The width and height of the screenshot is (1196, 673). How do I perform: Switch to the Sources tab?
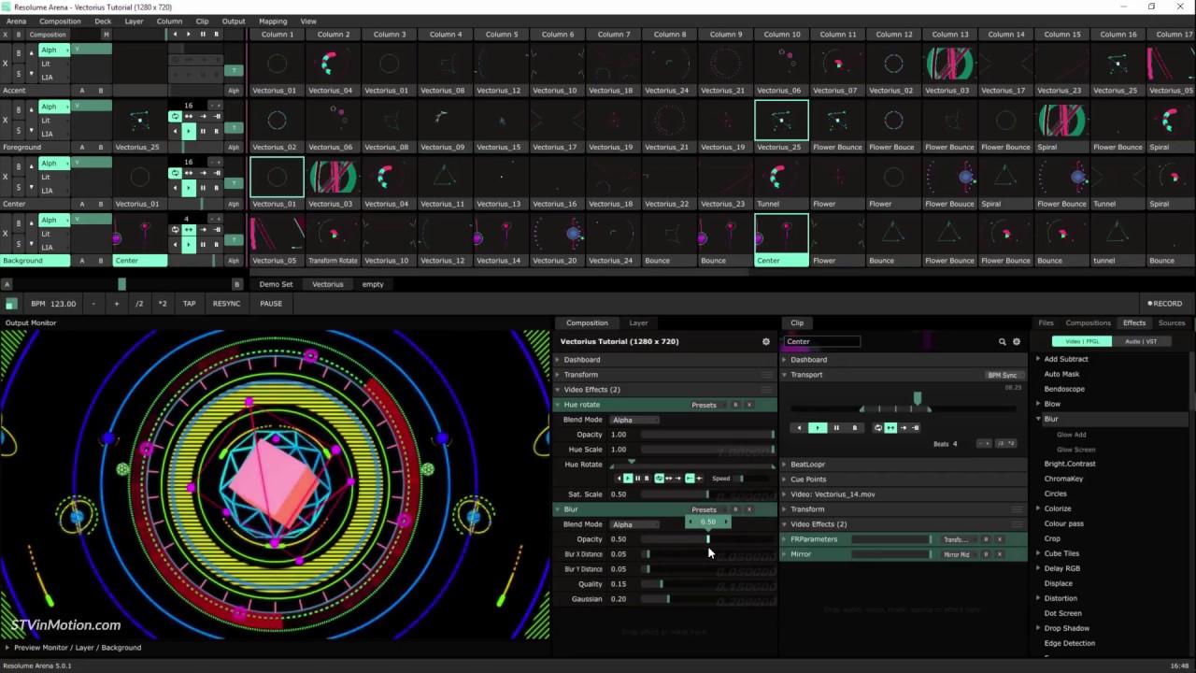tap(1172, 322)
